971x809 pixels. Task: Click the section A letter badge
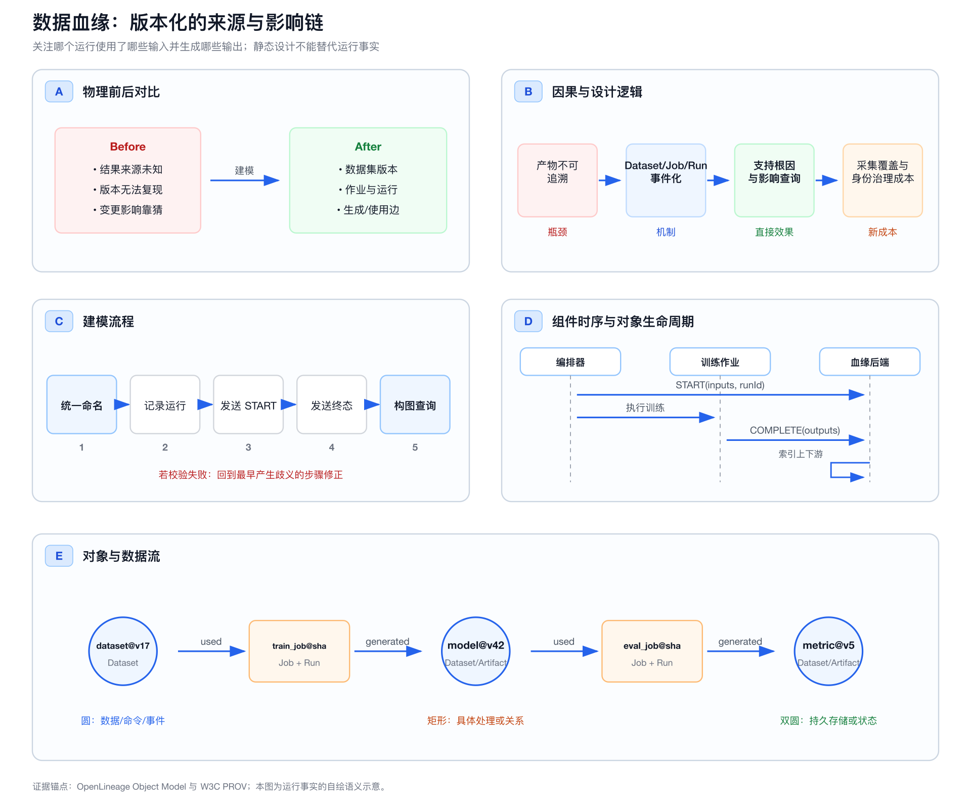(59, 92)
